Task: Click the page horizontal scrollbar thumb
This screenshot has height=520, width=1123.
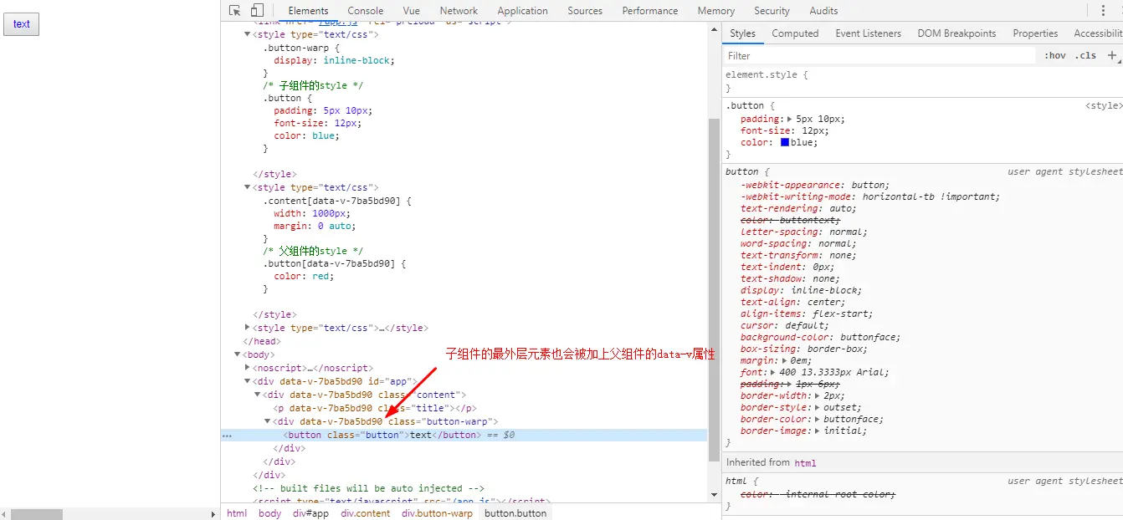Action: coord(37,514)
